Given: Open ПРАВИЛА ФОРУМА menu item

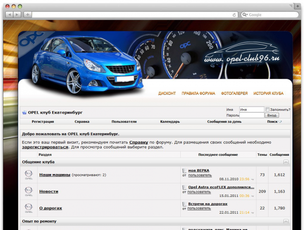Looking at the screenshot, I should (199, 93).
